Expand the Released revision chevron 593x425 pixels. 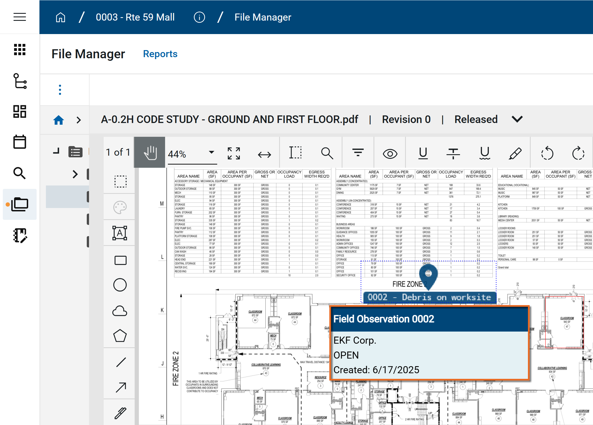517,119
